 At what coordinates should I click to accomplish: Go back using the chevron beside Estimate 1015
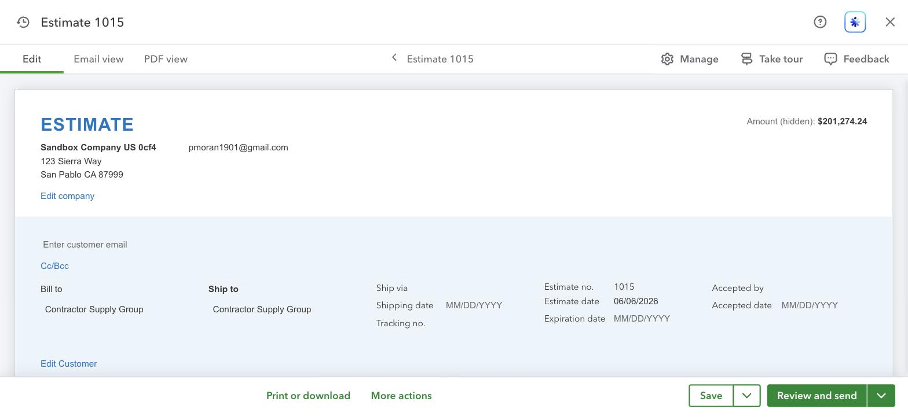tap(394, 58)
